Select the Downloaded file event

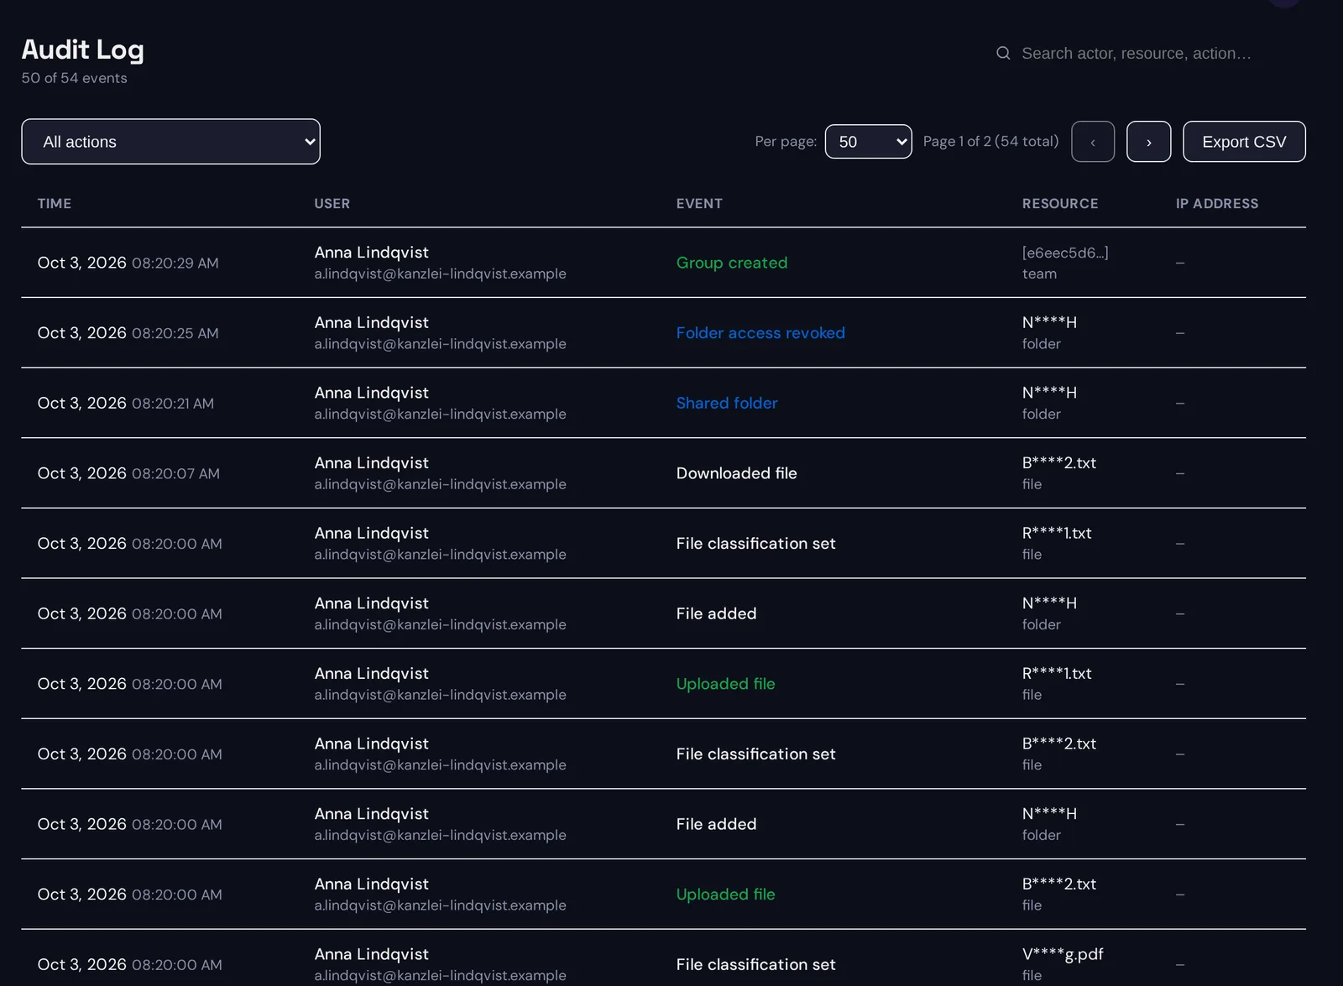736,473
